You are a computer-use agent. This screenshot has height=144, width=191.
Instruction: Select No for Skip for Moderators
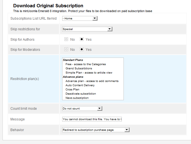[66, 50]
